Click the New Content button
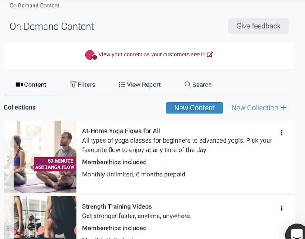This screenshot has height=239, width=305. [194, 108]
